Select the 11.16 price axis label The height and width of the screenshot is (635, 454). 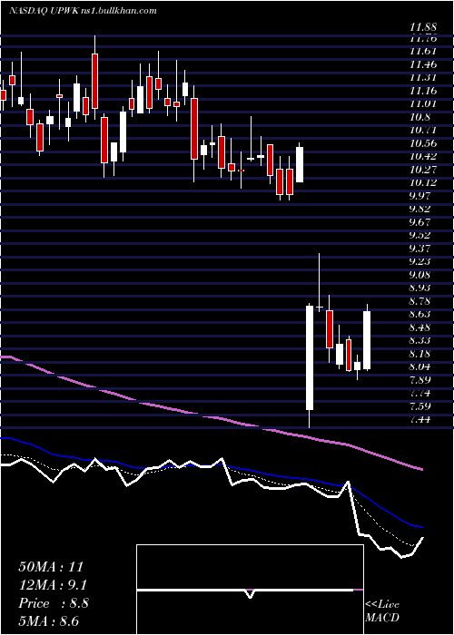click(423, 91)
